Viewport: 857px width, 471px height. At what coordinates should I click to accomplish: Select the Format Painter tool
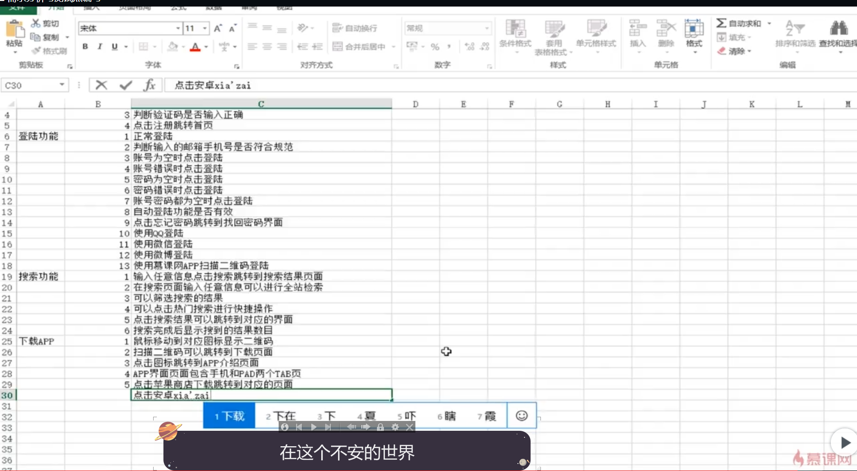coord(50,51)
